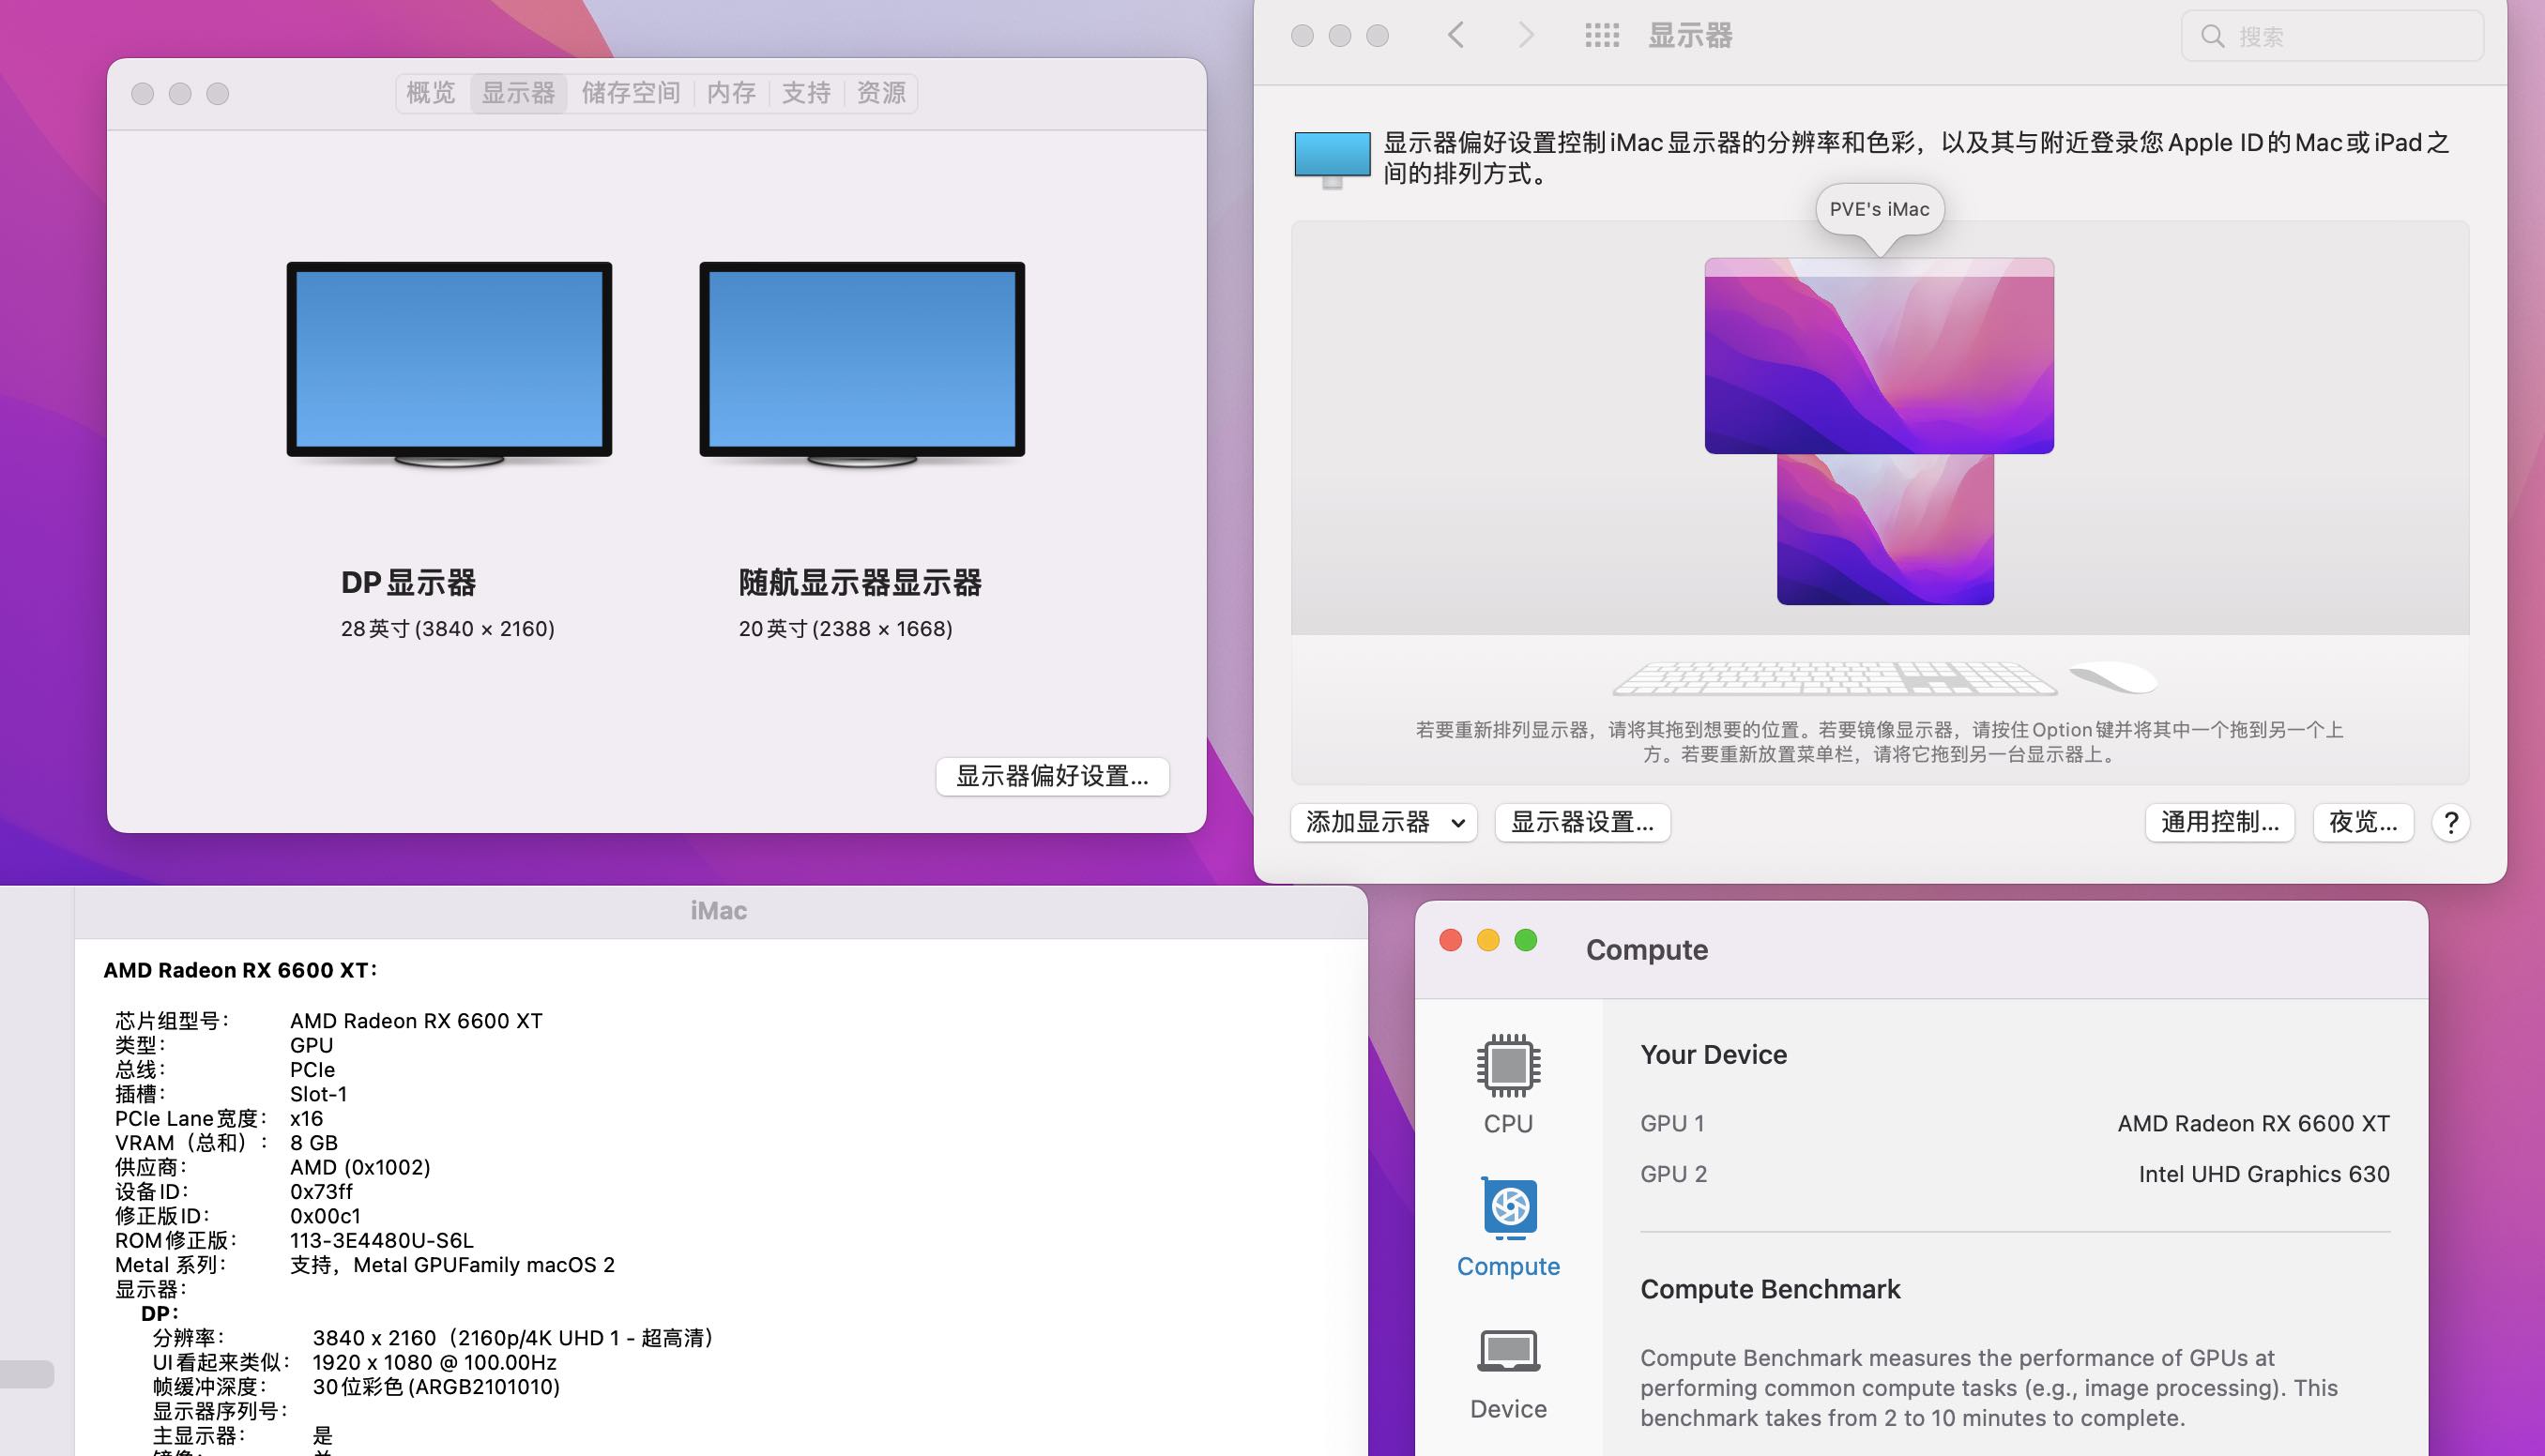Select the larger display thumbnail in arrangement
This screenshot has height=1456, width=2545.
click(1879, 356)
